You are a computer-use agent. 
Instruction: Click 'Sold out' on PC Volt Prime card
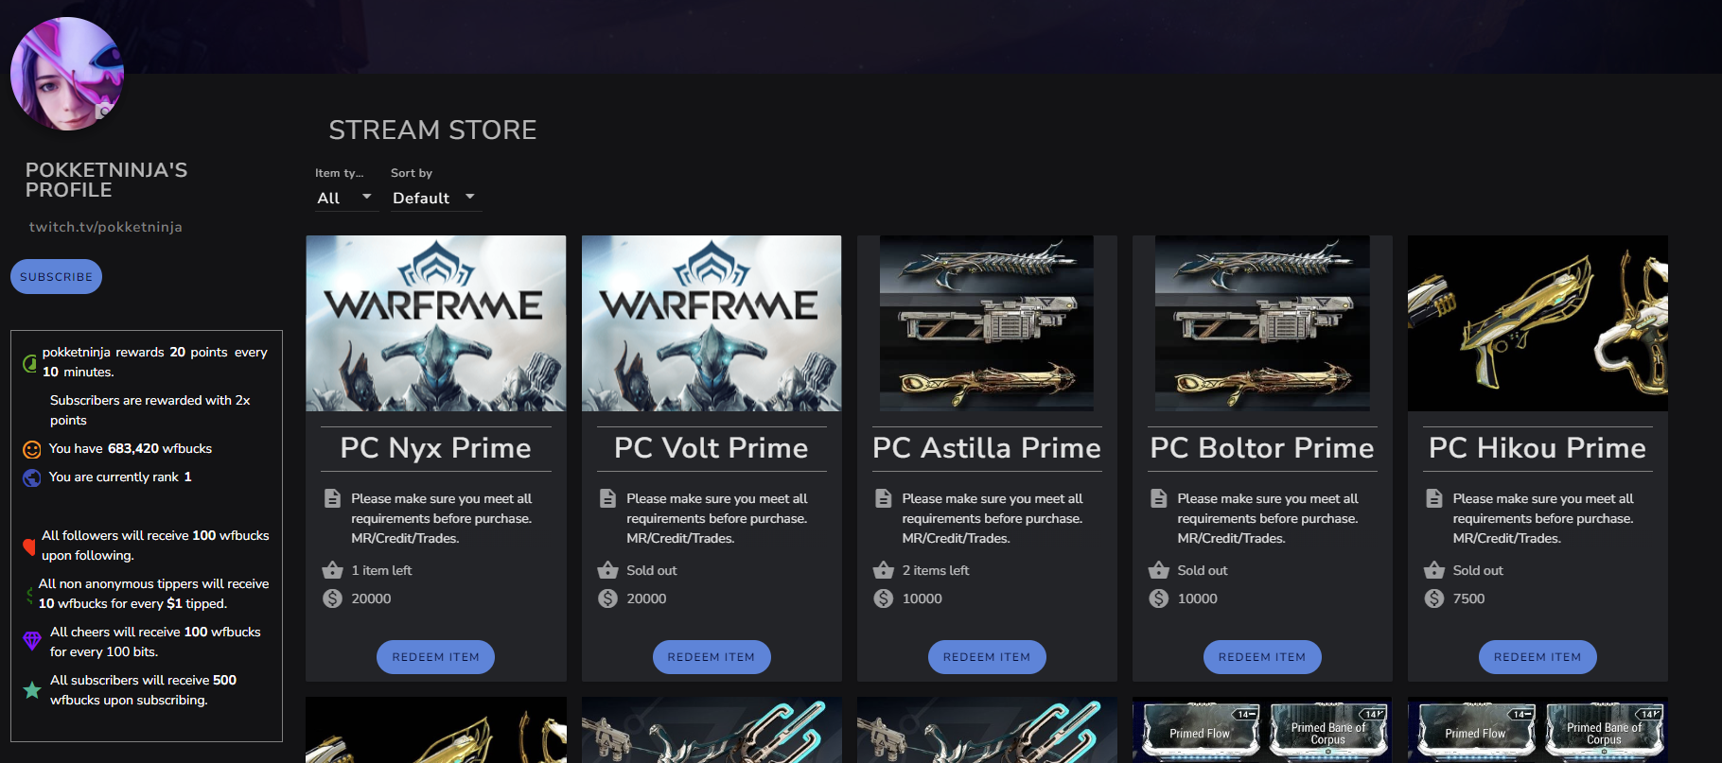652,570
